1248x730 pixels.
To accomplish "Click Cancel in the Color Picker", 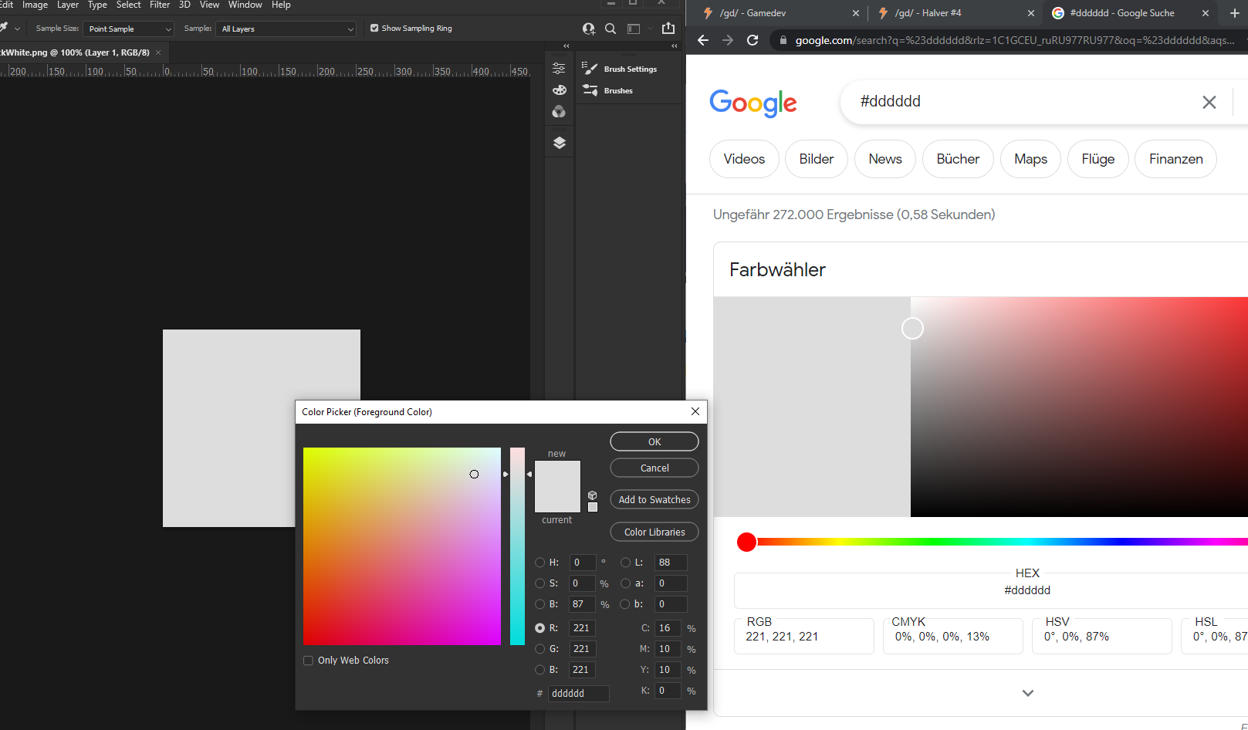I will (x=654, y=468).
